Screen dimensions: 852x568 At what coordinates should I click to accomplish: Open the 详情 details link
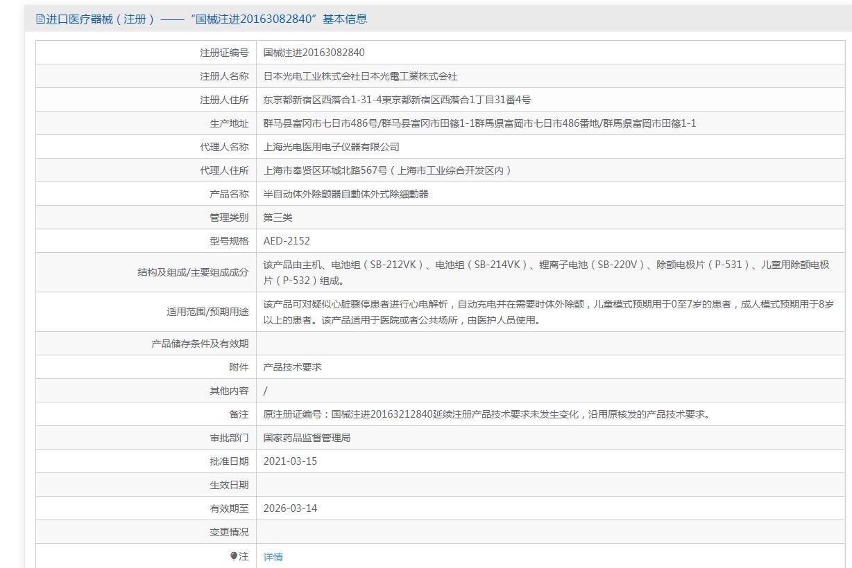point(273,557)
